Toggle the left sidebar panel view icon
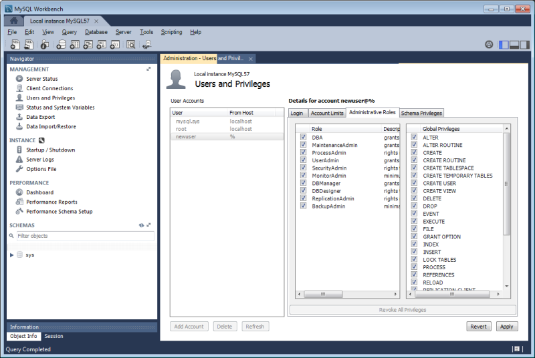The image size is (535, 358). [x=504, y=44]
